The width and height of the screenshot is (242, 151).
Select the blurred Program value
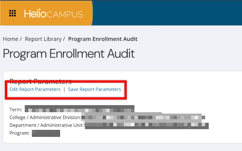46,133
